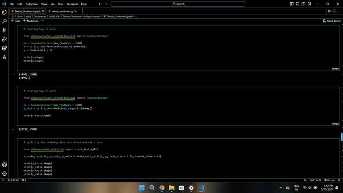Open the Help menu
The image size is (343, 193).
(x=84, y=4)
